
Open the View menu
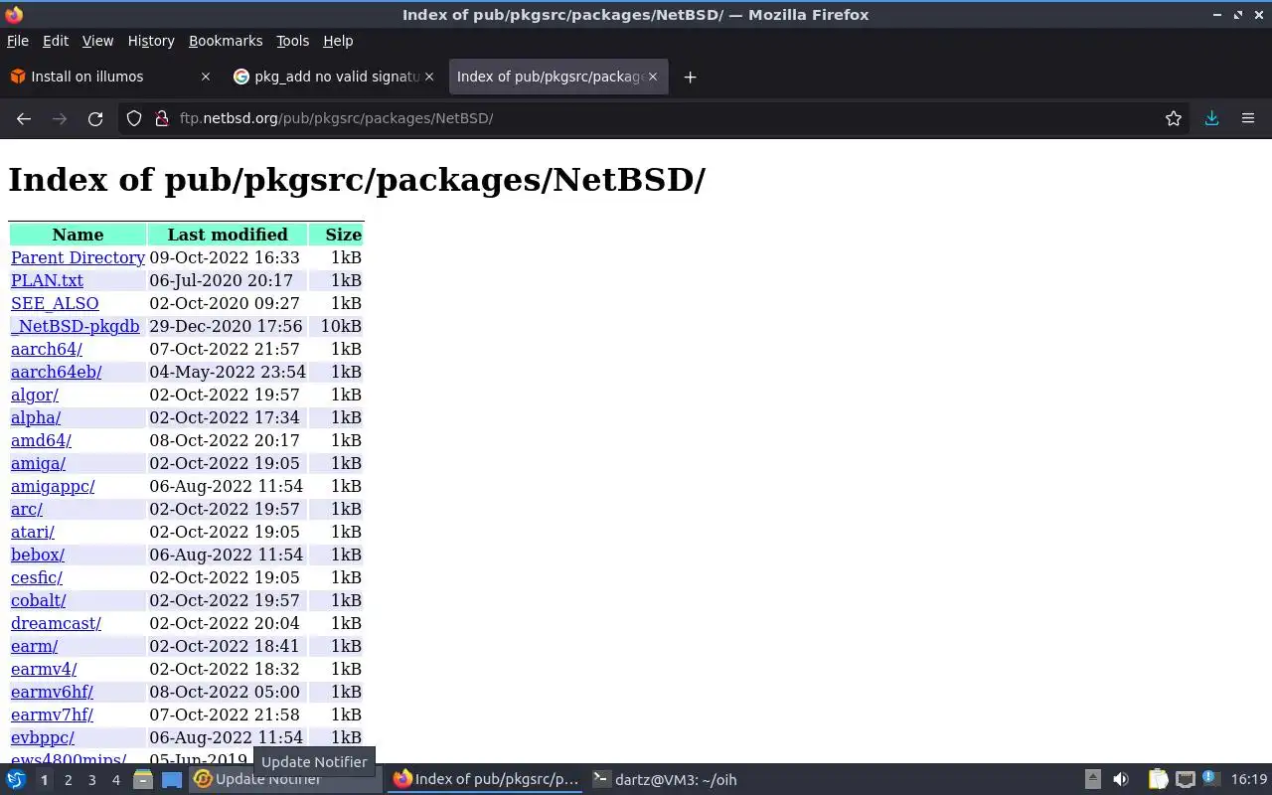pos(97,41)
